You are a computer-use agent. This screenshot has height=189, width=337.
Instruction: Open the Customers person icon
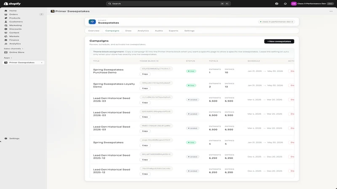(x=6, y=22)
